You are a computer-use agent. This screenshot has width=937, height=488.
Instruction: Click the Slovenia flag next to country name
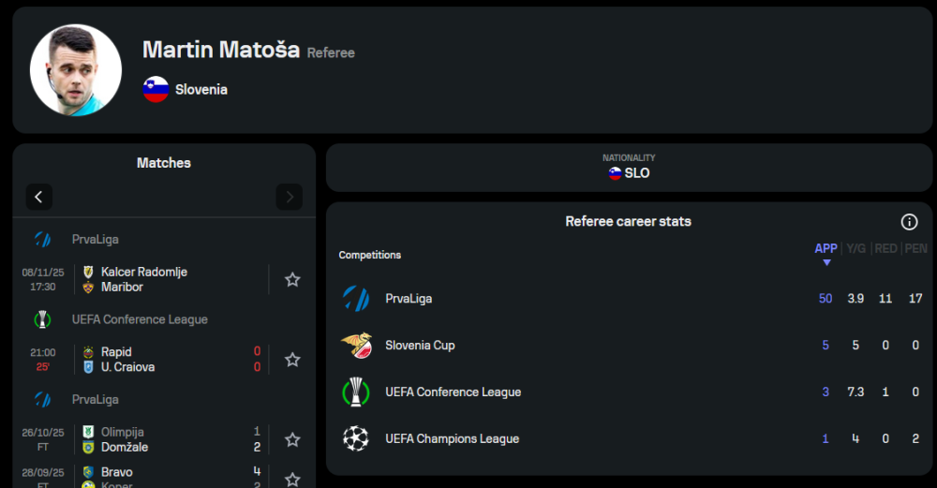click(x=156, y=90)
